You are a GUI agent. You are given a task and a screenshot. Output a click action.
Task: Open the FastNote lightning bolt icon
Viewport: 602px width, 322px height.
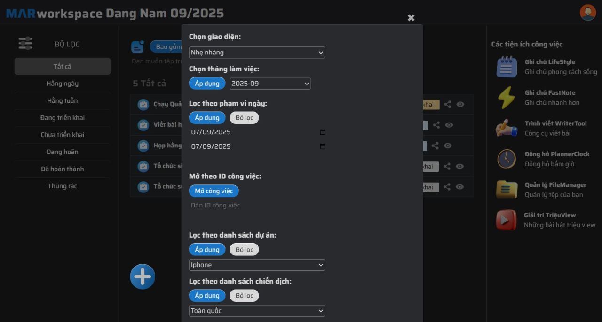(507, 98)
